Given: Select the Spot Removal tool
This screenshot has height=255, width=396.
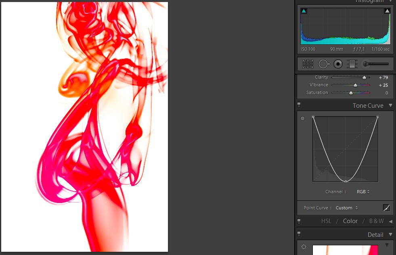Looking at the screenshot, I should pos(324,64).
